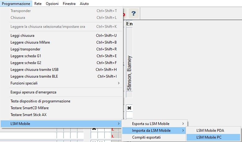Click Testa dispositivo di programmazione
The width and height of the screenshot is (242, 142).
tap(40, 101)
